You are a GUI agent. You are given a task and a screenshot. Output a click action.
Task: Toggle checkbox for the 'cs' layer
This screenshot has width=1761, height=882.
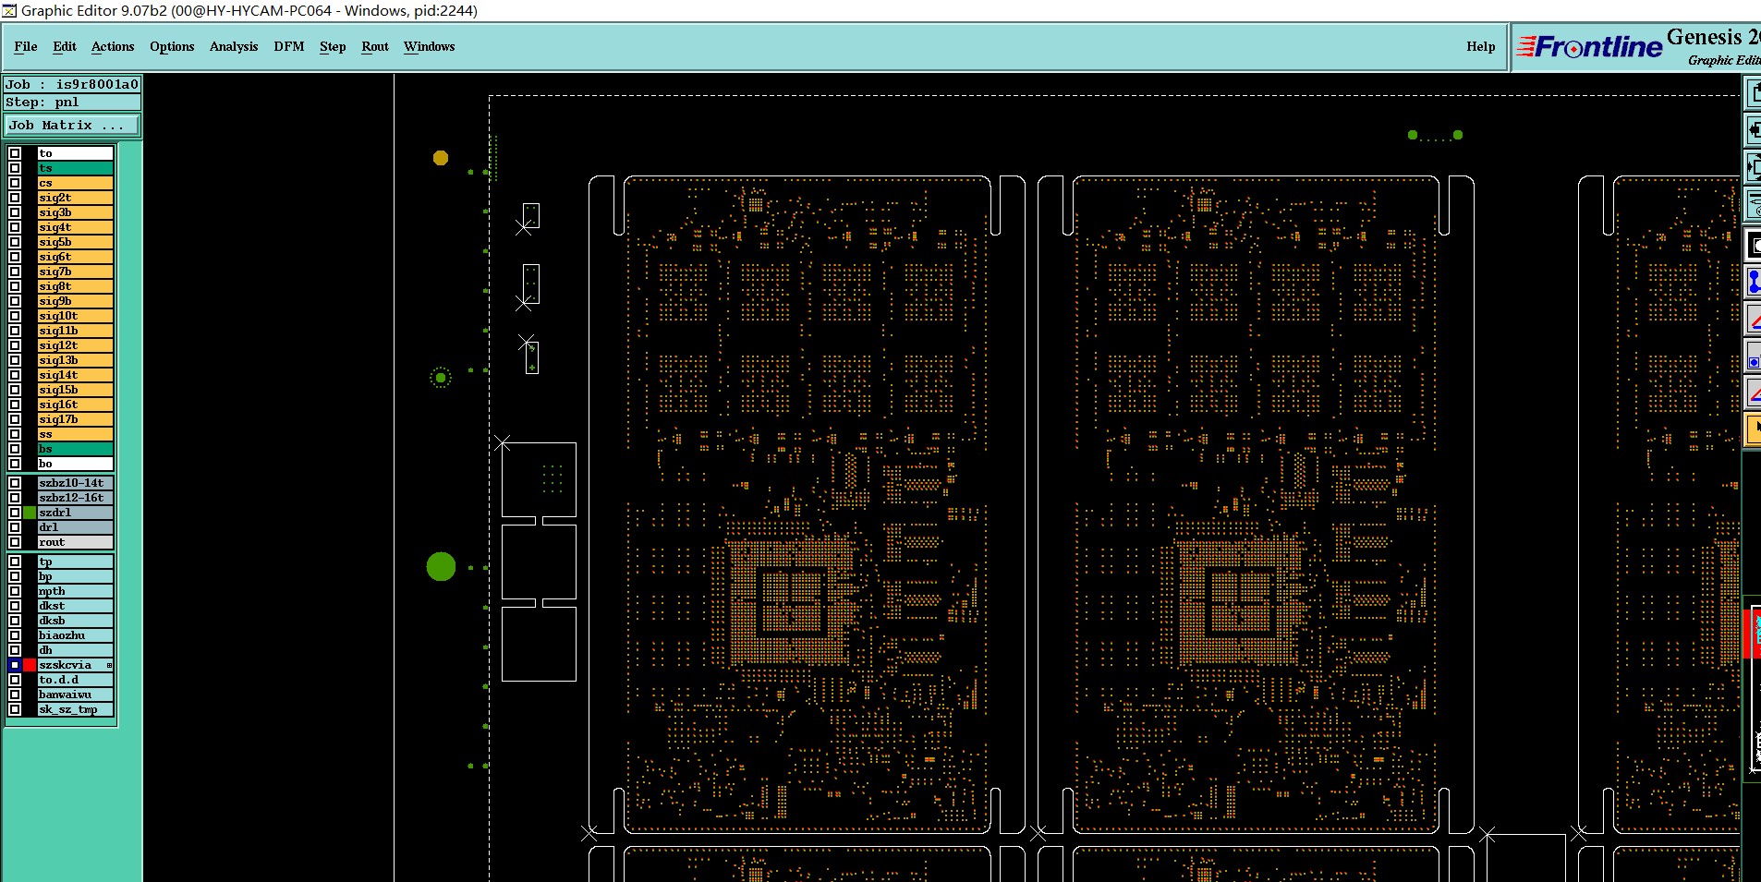(x=15, y=183)
